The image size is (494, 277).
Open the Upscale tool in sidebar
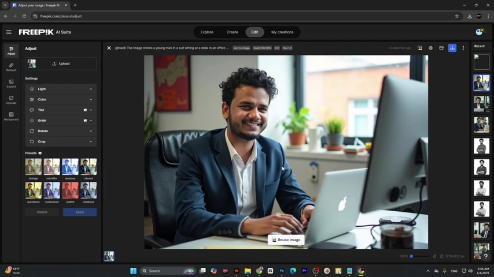click(x=11, y=100)
